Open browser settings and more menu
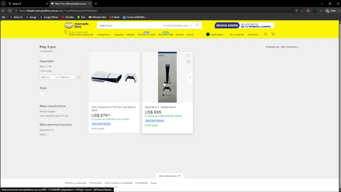341x192 pixels. pyautogui.click(x=321, y=11)
